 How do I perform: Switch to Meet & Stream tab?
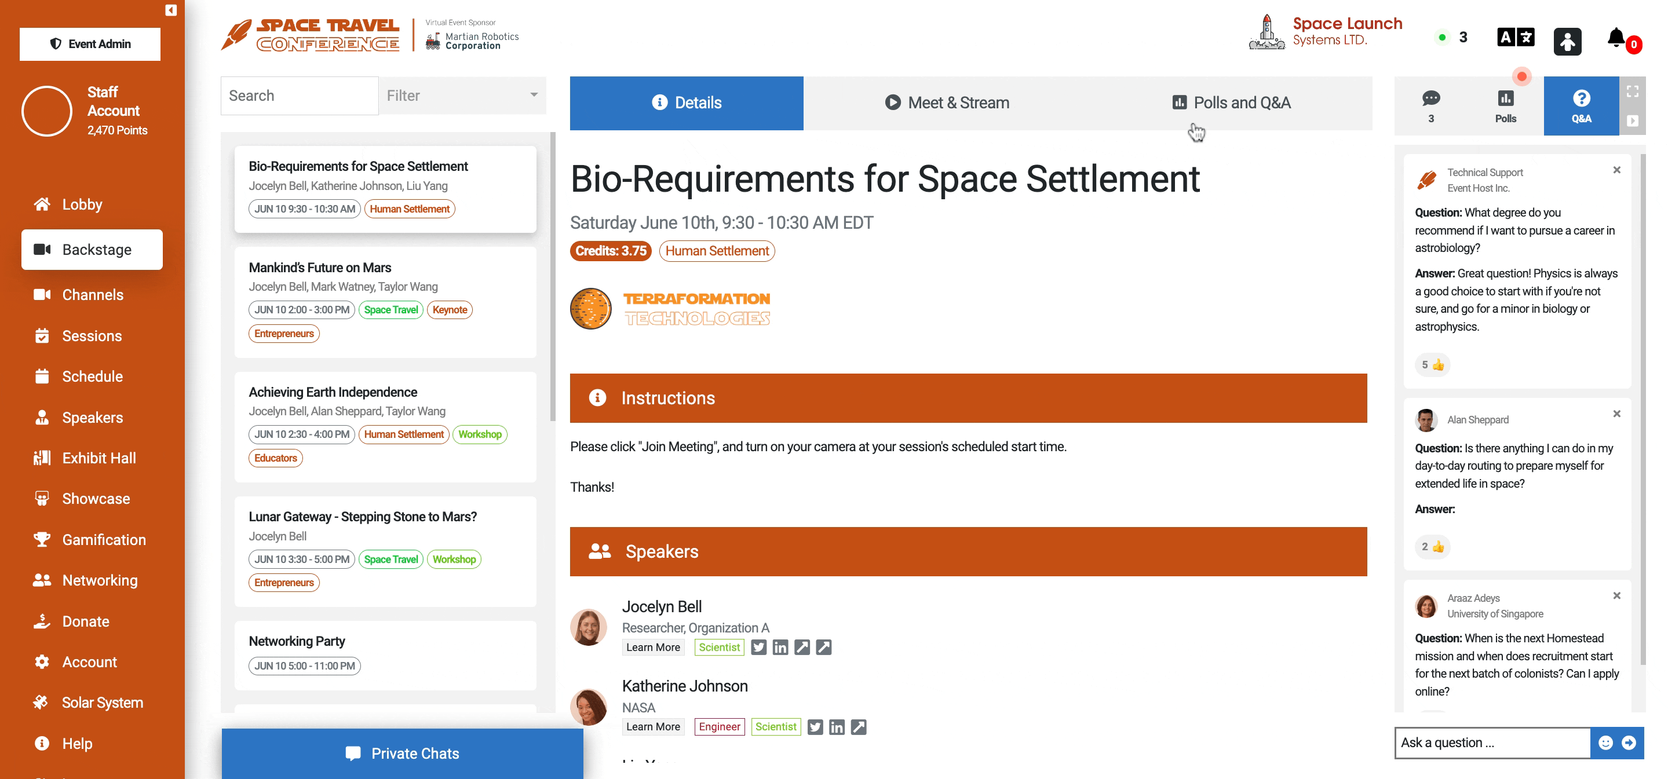coord(946,103)
